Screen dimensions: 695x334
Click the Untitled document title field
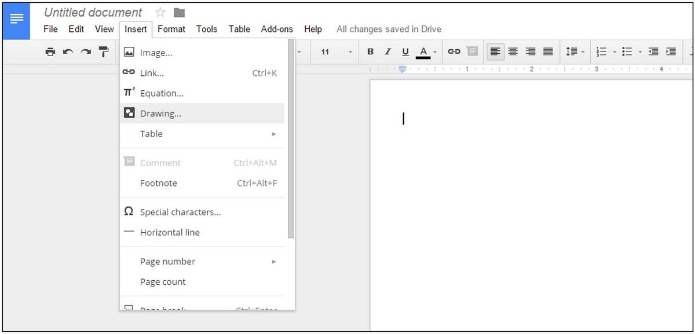click(x=93, y=12)
